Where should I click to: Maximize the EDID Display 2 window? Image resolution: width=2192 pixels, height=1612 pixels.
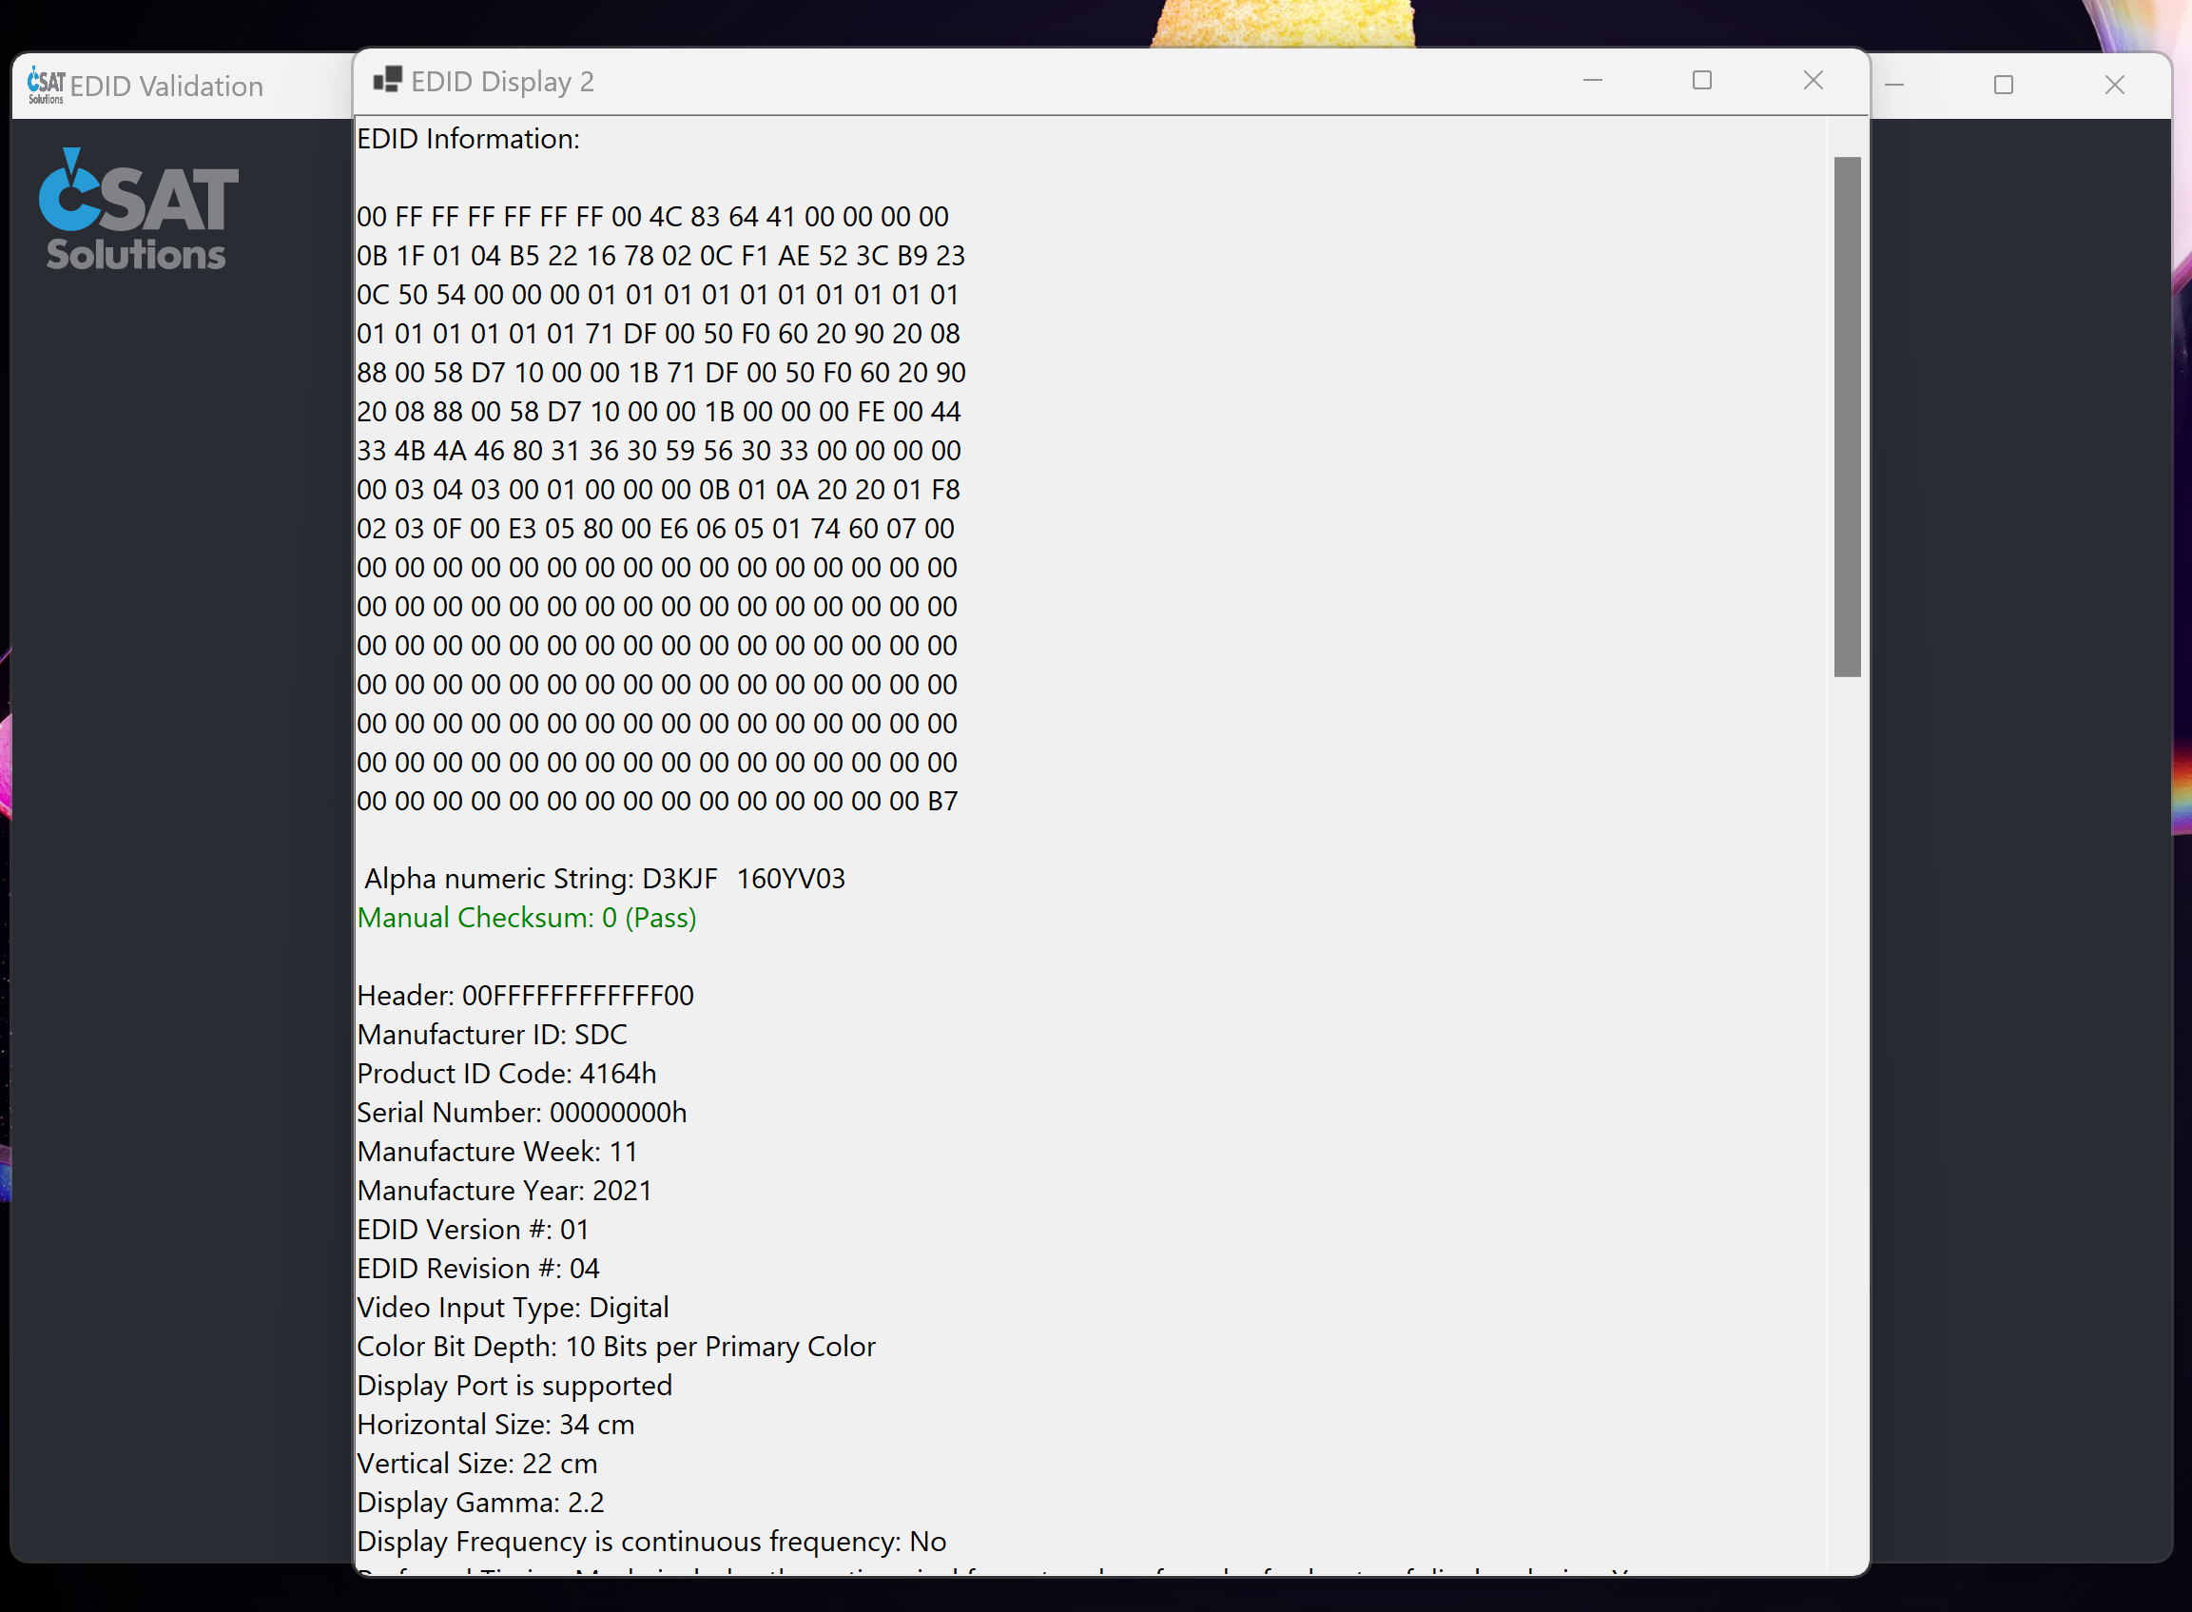point(1702,80)
